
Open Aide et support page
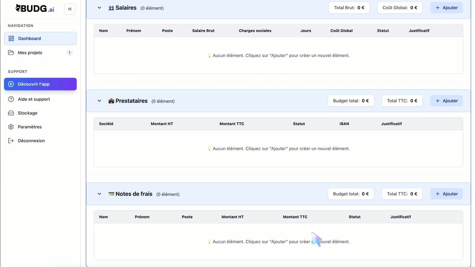coord(34,99)
